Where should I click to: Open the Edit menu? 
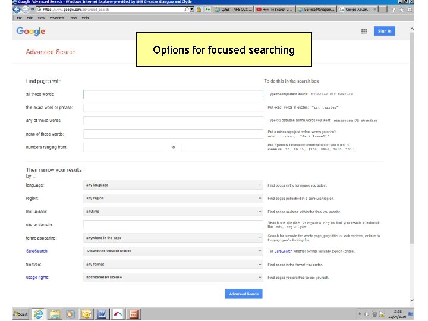pyautogui.click(x=30, y=18)
